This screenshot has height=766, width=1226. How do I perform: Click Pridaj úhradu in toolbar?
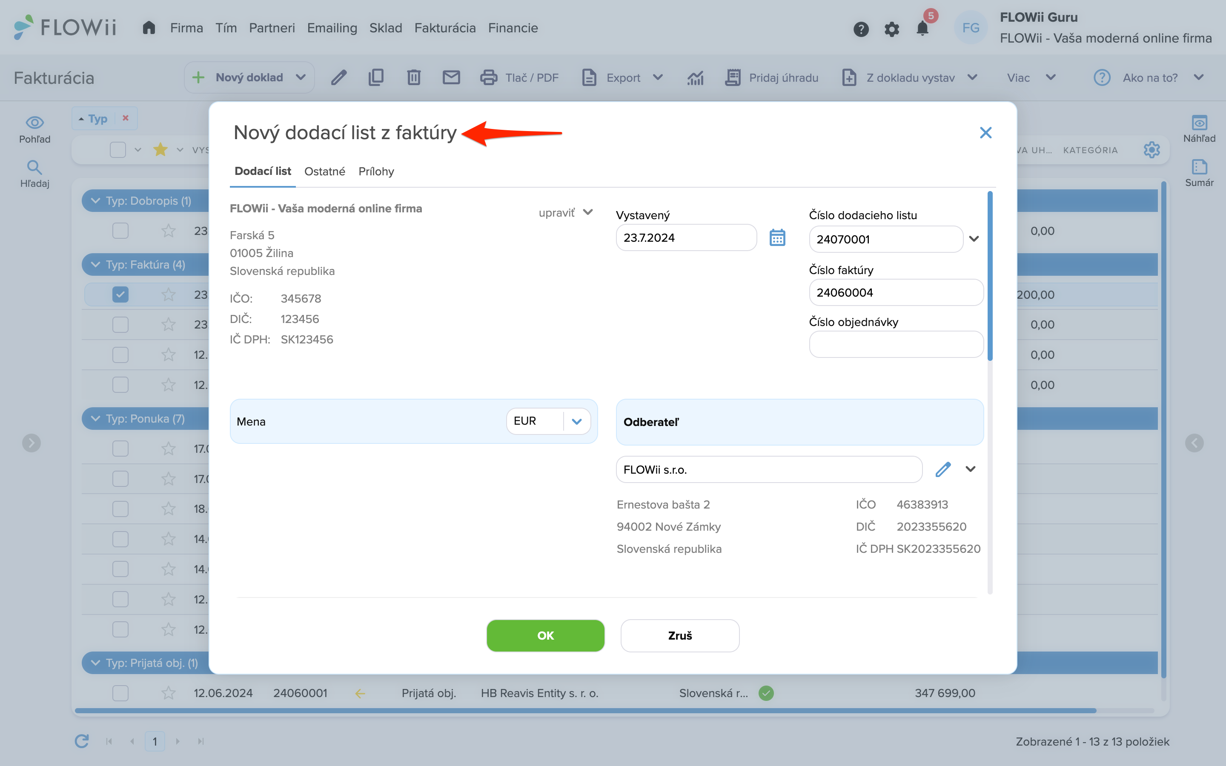click(x=771, y=77)
